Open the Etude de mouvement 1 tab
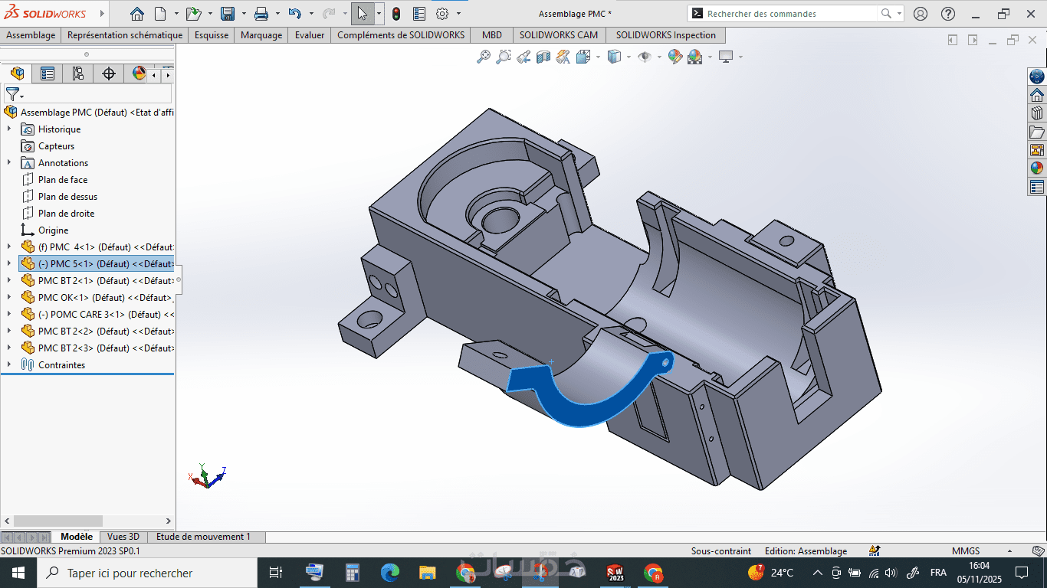This screenshot has width=1047, height=588. (203, 537)
